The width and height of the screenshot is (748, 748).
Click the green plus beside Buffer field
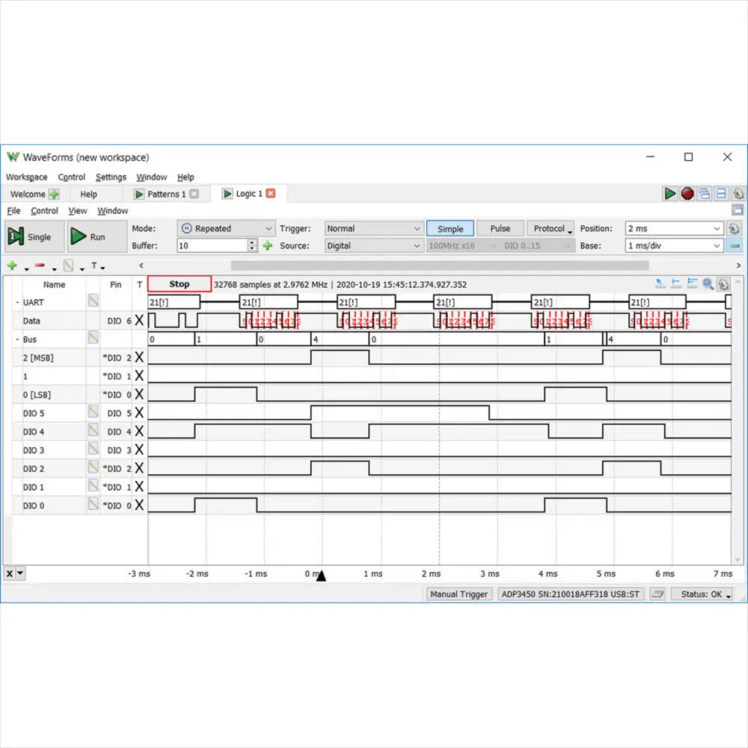tap(268, 245)
